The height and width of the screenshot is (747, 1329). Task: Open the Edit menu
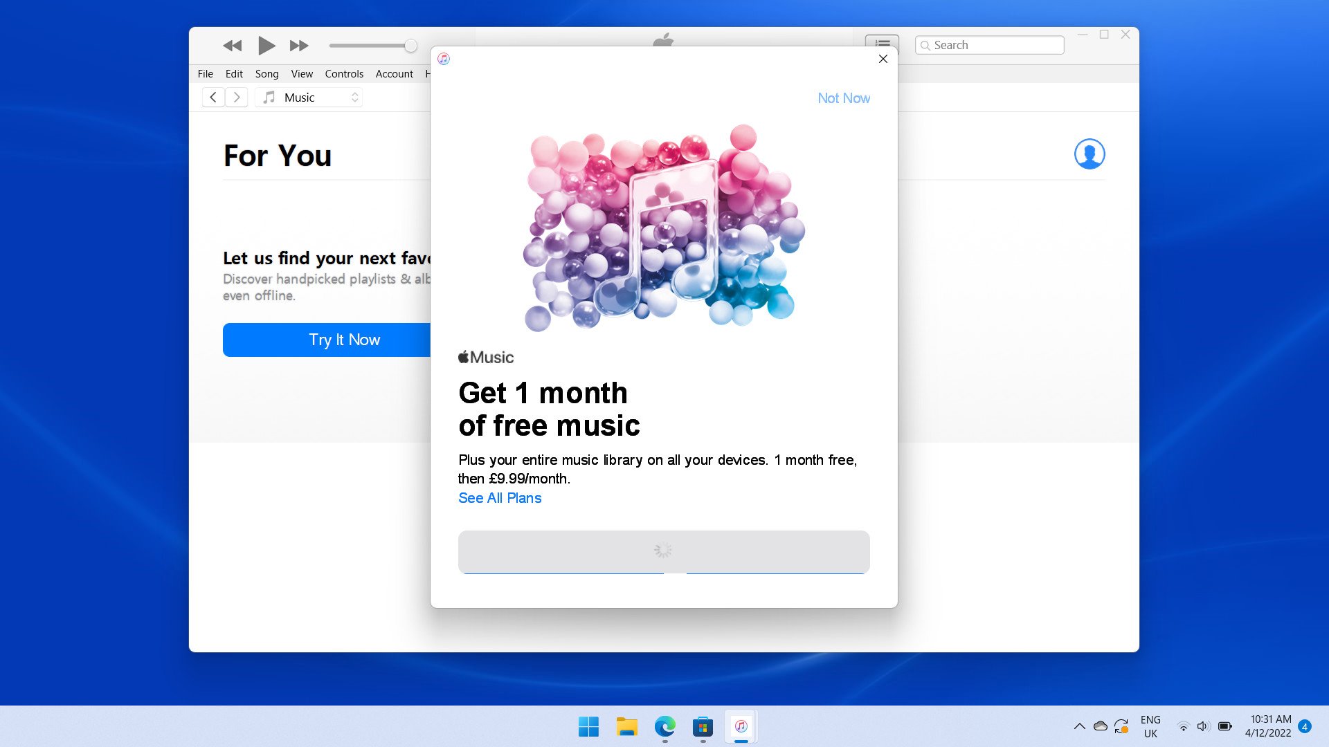tap(234, 73)
